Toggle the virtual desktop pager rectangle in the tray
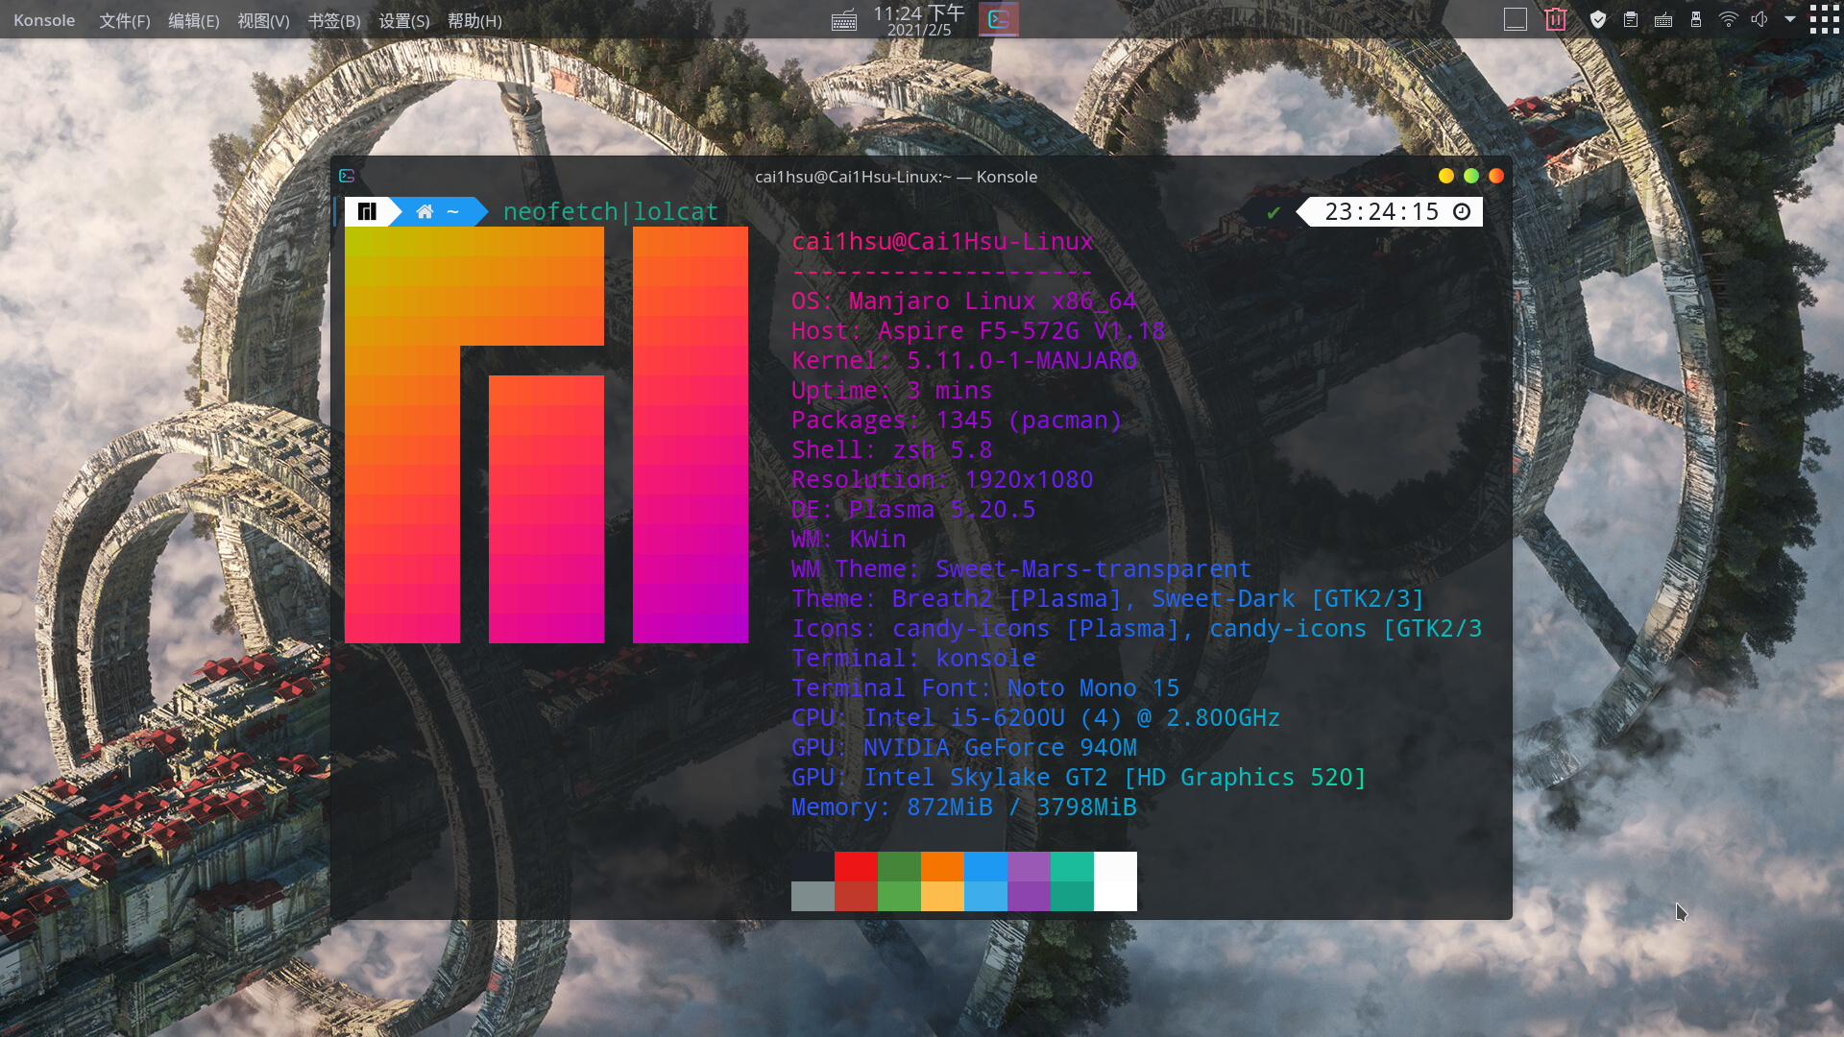Image resolution: width=1844 pixels, height=1037 pixels. click(x=1516, y=18)
